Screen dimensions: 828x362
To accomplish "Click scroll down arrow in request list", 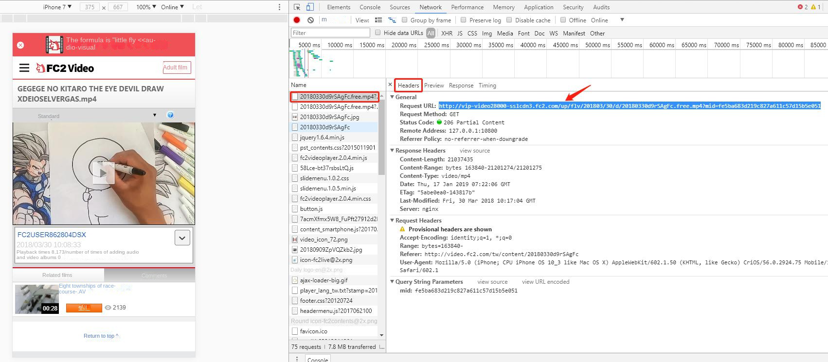I will 381,335.
